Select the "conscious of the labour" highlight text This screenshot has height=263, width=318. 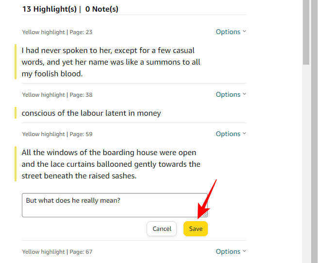point(91,113)
